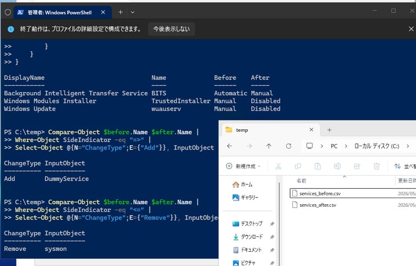The width and height of the screenshot is (416, 266).
Task: Open the sort 並べ替え menu
Action: (x=405, y=166)
